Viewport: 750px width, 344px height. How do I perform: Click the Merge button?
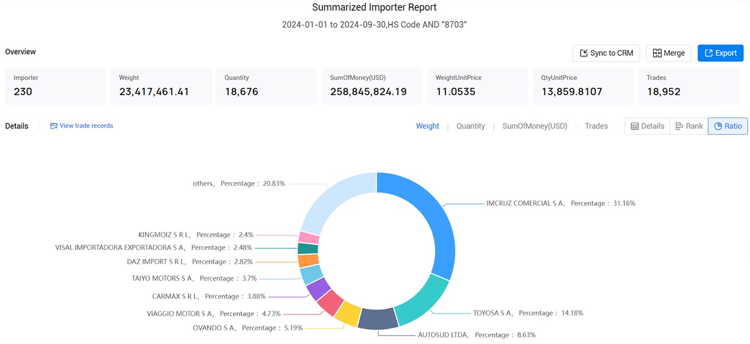669,53
